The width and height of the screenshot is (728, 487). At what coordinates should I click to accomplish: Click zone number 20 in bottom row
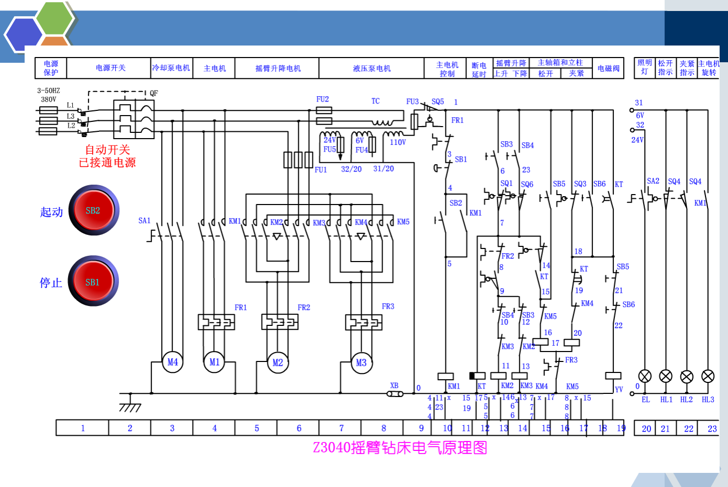point(646,428)
